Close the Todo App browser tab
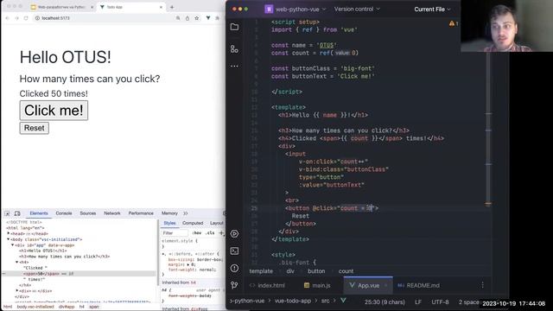Viewport: 553px width, 311px height. (162, 7)
